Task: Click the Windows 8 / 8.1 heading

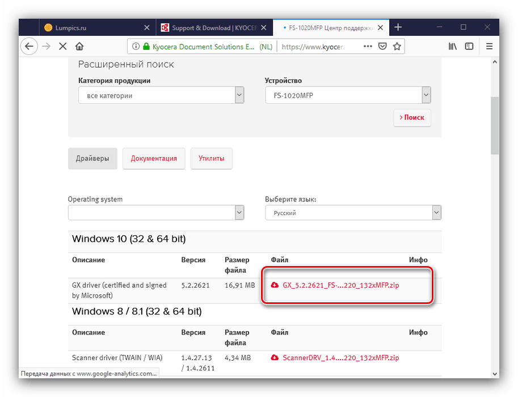Action: pyautogui.click(x=137, y=311)
